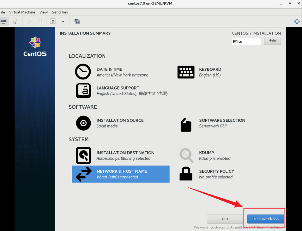This screenshot has width=302, height=231.
Task: Pause the virtual machine
Action: point(41,22)
